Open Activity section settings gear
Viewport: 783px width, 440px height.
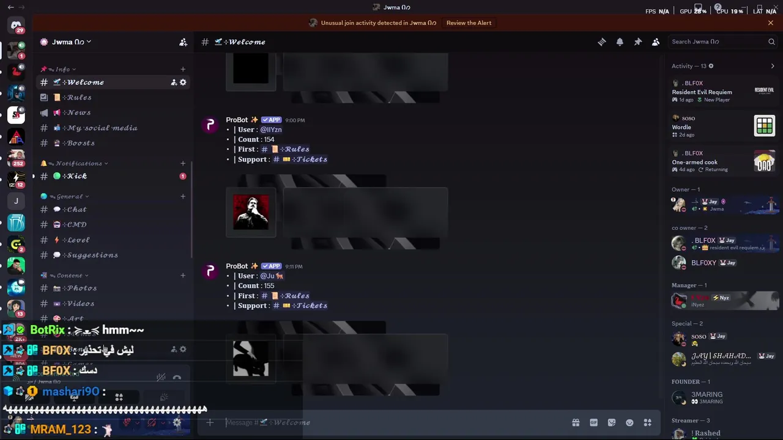coord(711,66)
